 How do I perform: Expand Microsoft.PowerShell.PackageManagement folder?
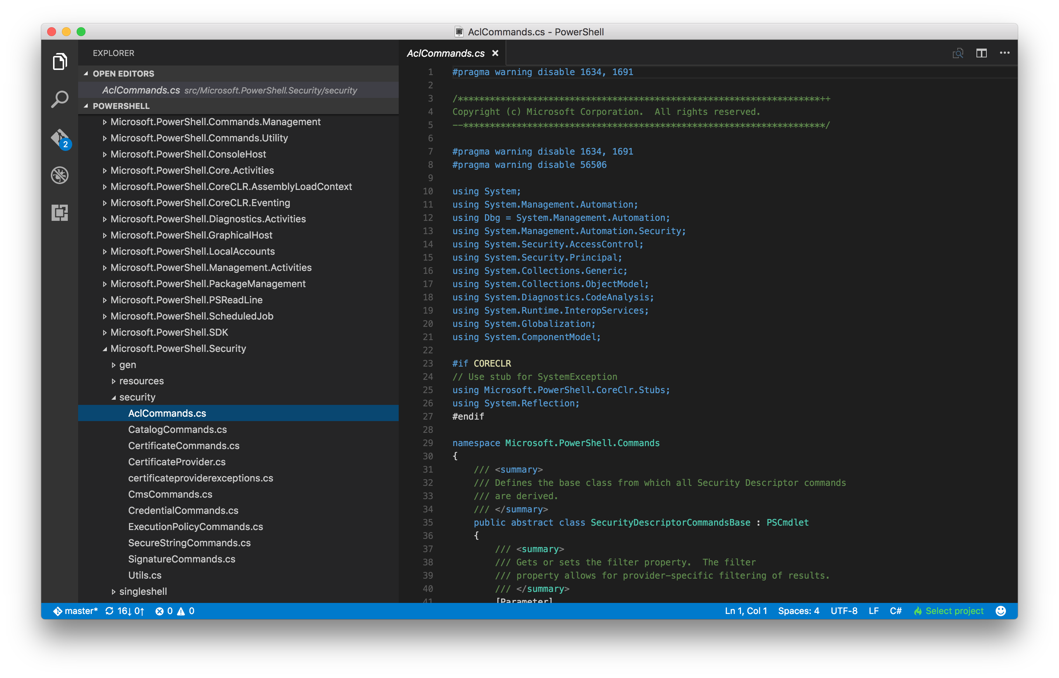click(x=238, y=284)
